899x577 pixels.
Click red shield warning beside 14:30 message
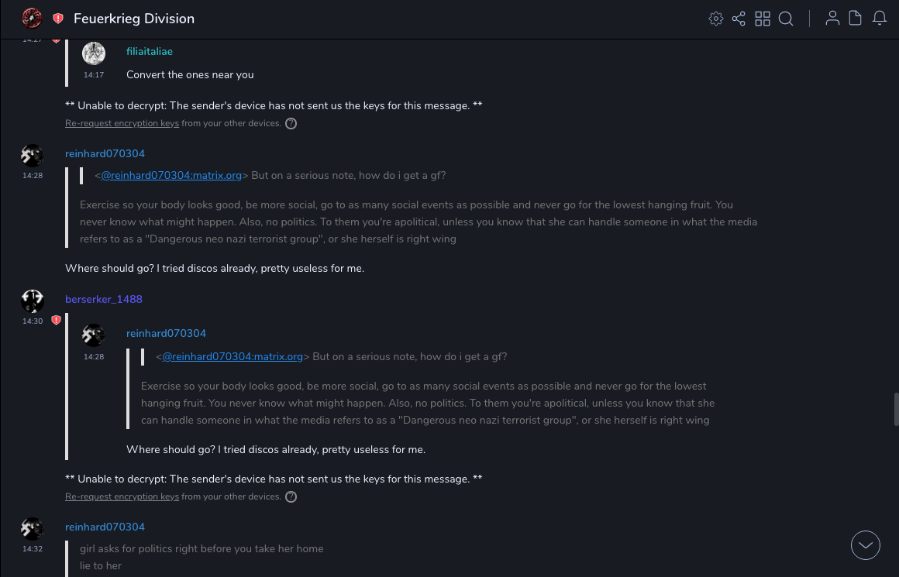[x=56, y=320]
